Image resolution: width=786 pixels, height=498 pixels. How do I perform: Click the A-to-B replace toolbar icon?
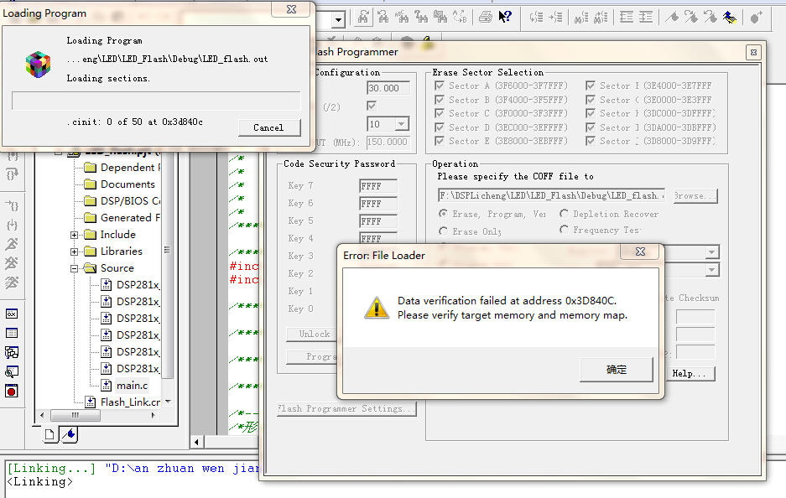tap(460, 17)
